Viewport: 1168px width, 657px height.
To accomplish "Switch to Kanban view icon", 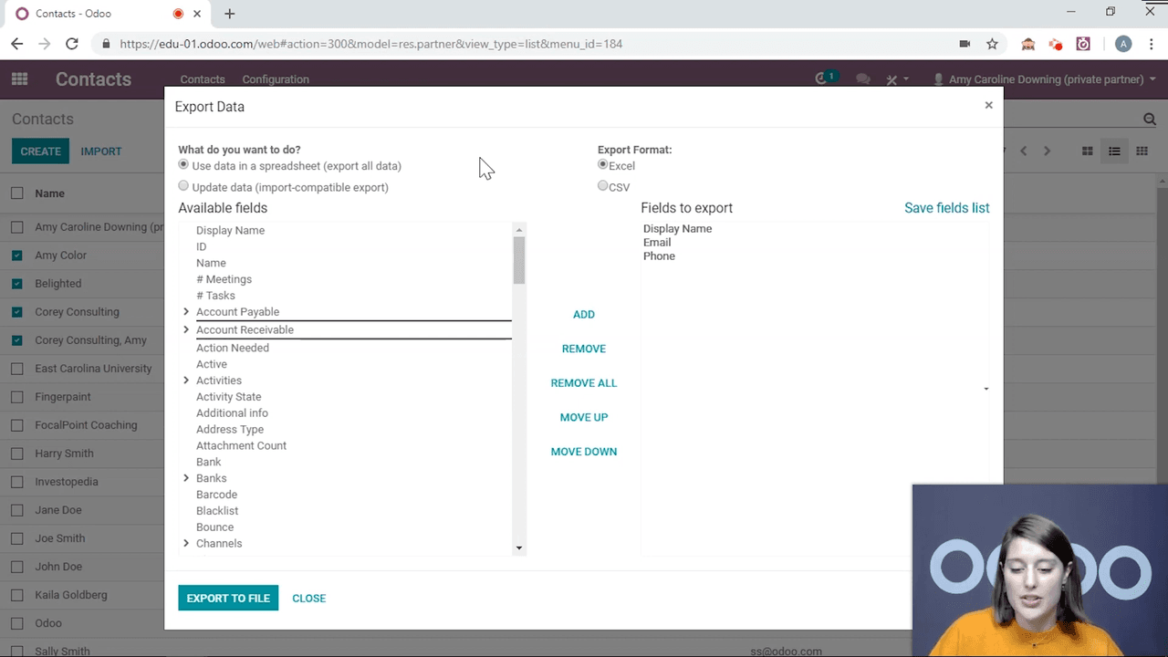I will click(x=1087, y=151).
